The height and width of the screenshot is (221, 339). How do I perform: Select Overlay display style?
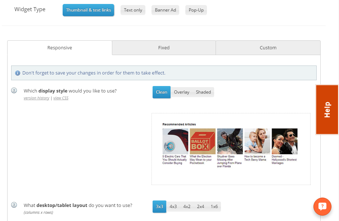coord(182,92)
